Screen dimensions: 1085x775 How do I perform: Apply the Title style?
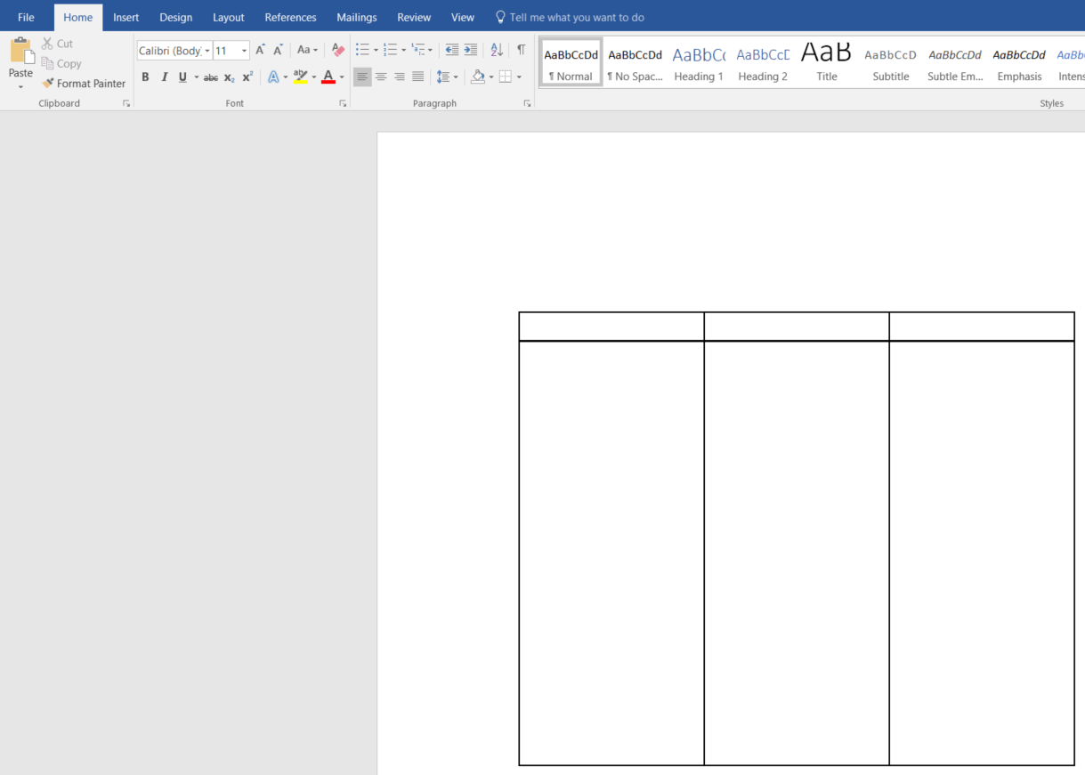tap(827, 62)
